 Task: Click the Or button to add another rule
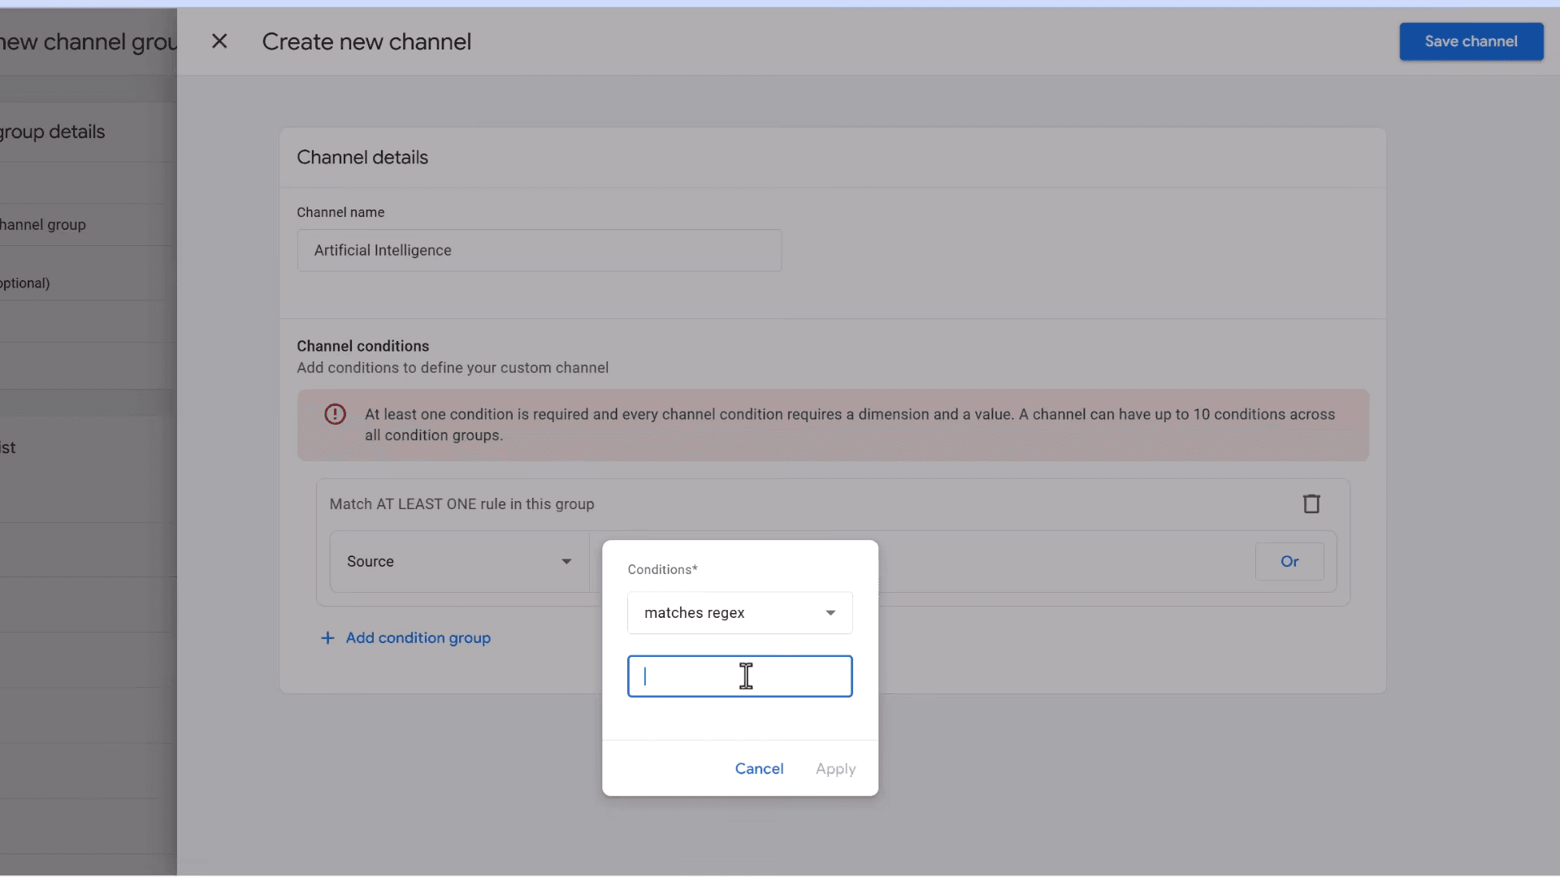pos(1289,561)
